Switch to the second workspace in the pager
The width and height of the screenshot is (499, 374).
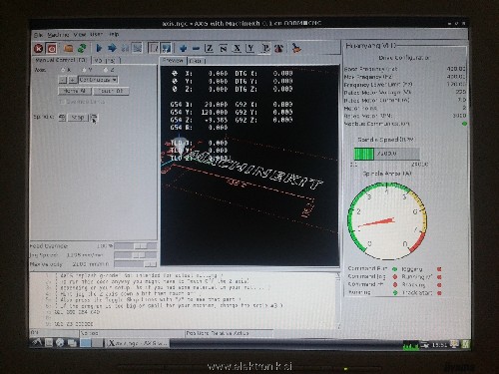click(x=97, y=342)
